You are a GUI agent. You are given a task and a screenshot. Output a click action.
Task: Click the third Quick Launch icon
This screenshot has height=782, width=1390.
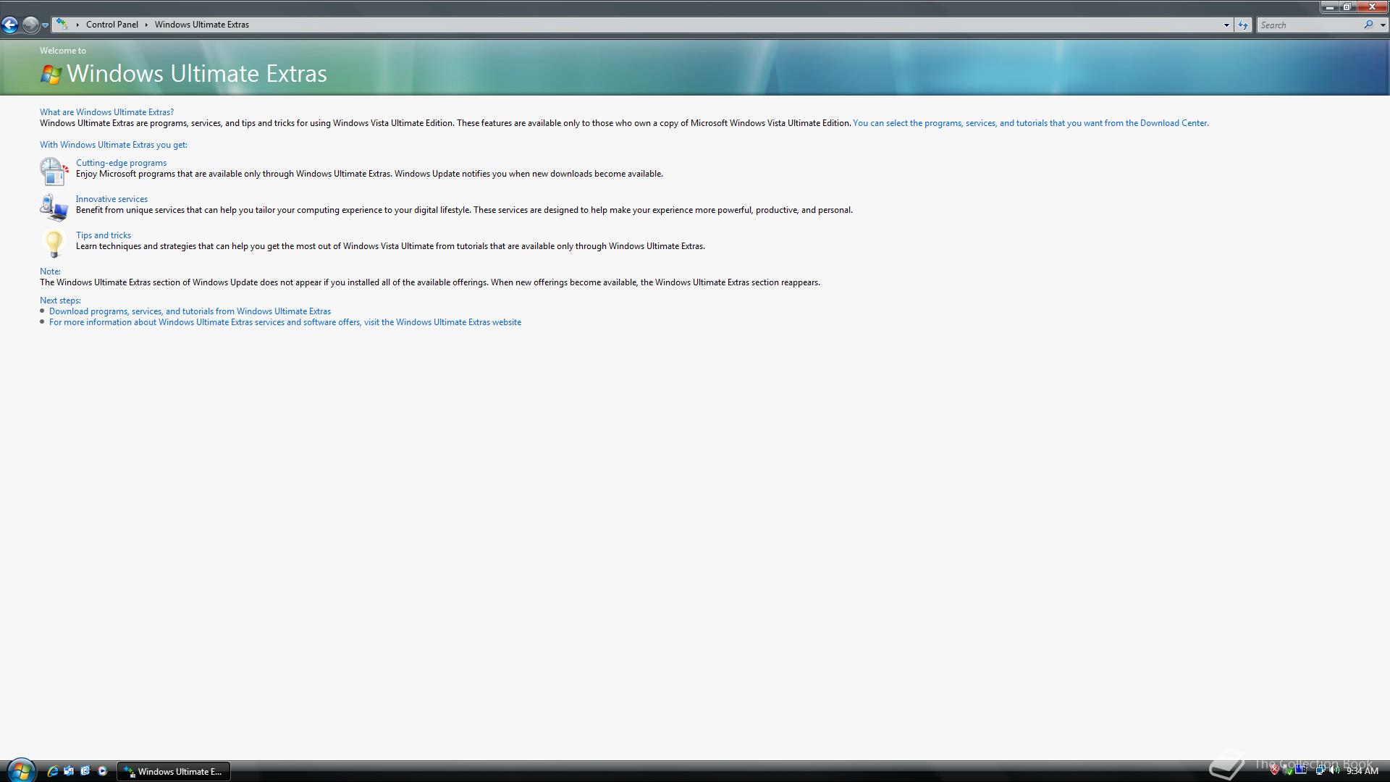[85, 771]
